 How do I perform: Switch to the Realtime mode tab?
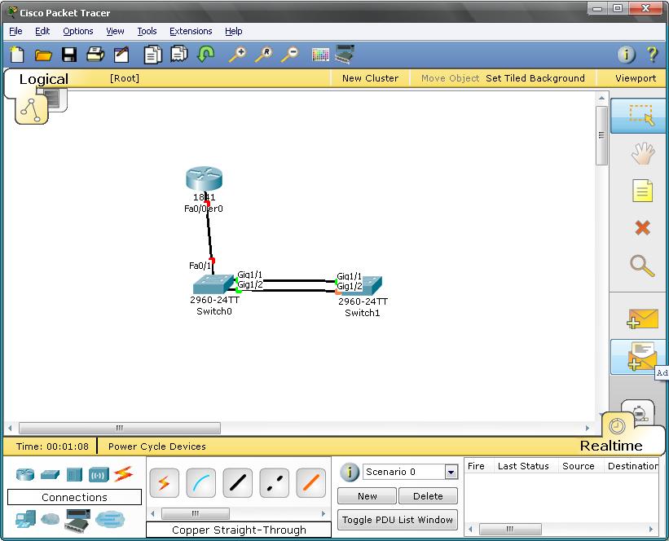click(611, 446)
